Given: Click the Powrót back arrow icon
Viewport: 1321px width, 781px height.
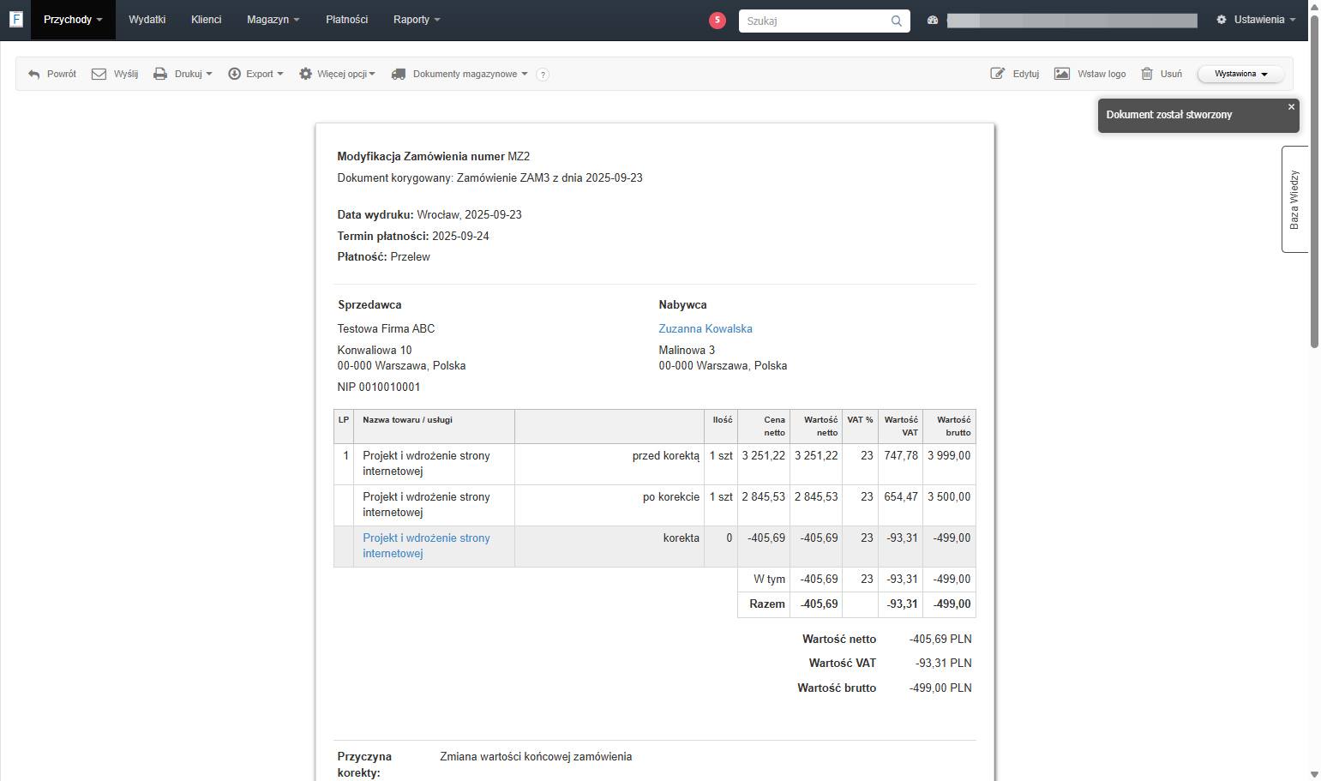Looking at the screenshot, I should click(34, 75).
